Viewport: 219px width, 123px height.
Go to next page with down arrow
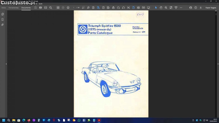[x=68, y=8]
